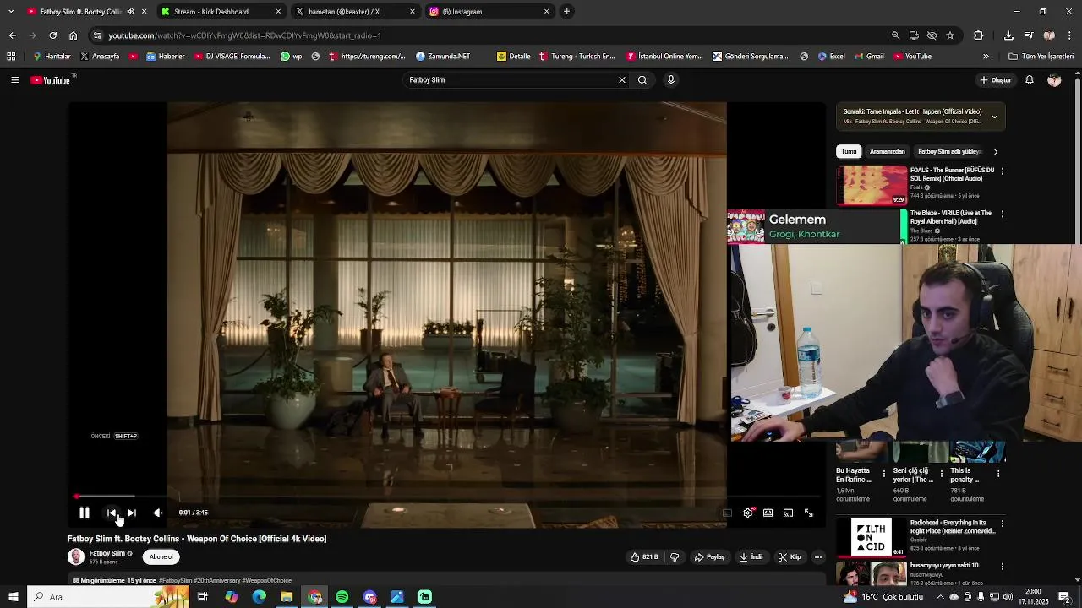Open options for Radiohead remix video
Image resolution: width=1082 pixels, height=608 pixels.
click(1003, 524)
